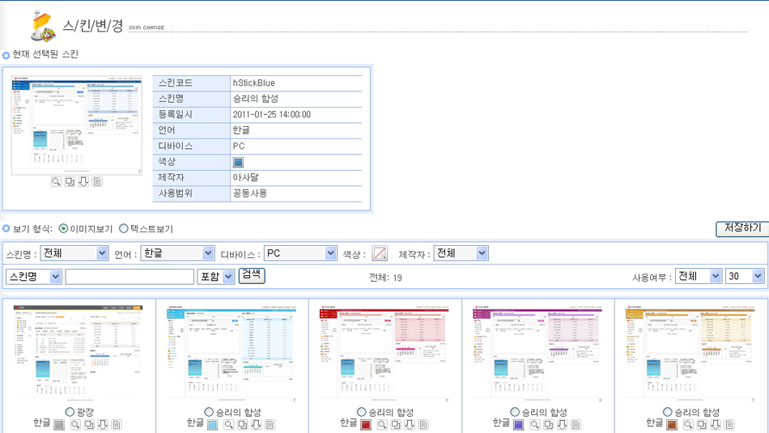The height and width of the screenshot is (433, 769).
Task: Click the download arrow icon under the current skin preview
Action: [x=83, y=182]
